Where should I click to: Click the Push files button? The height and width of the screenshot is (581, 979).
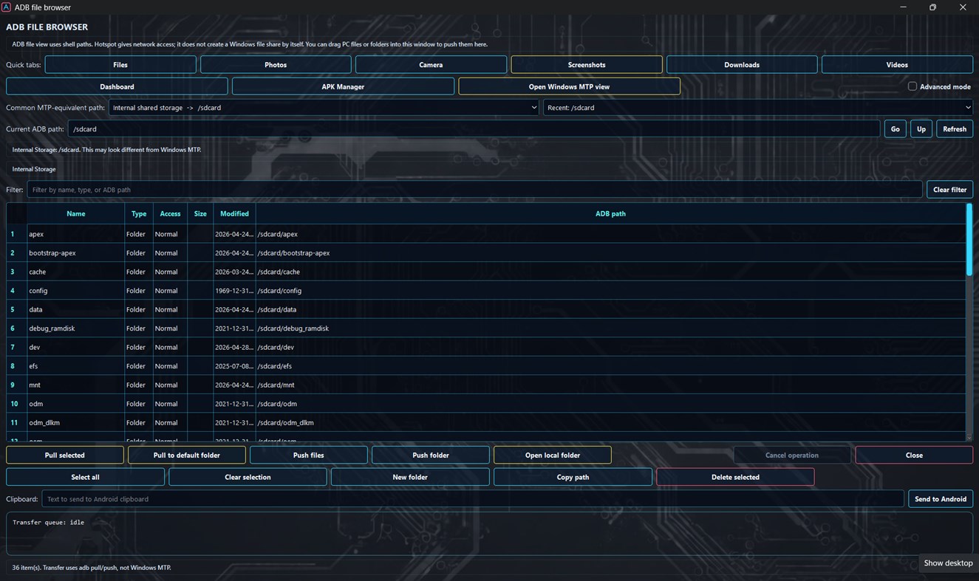pyautogui.click(x=309, y=455)
